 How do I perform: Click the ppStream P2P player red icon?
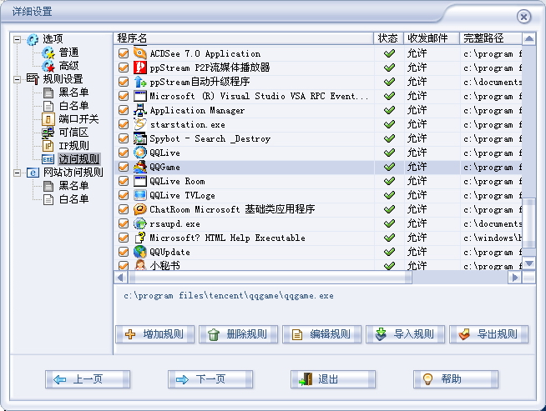click(x=140, y=67)
